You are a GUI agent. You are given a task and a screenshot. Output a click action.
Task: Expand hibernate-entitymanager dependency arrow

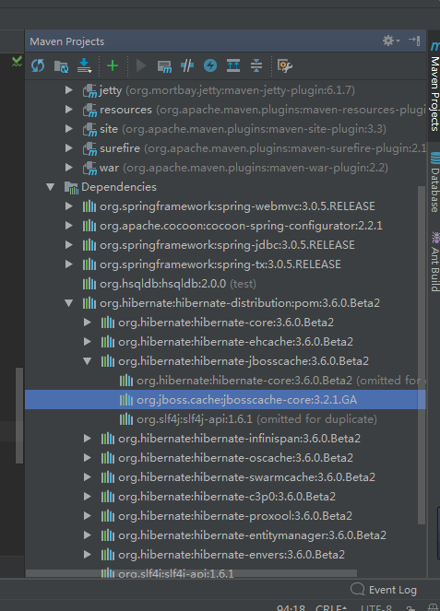pos(88,535)
